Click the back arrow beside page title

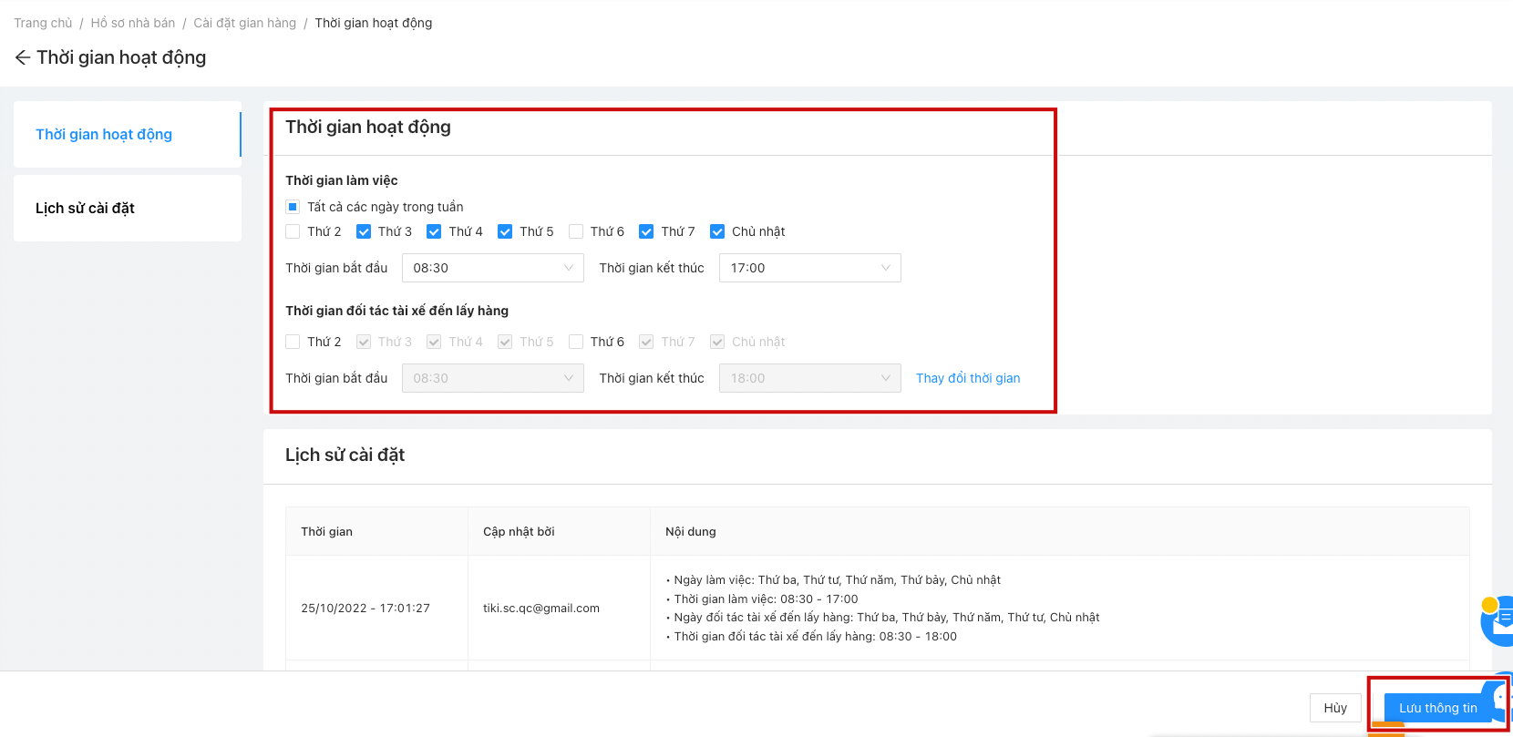coord(23,57)
